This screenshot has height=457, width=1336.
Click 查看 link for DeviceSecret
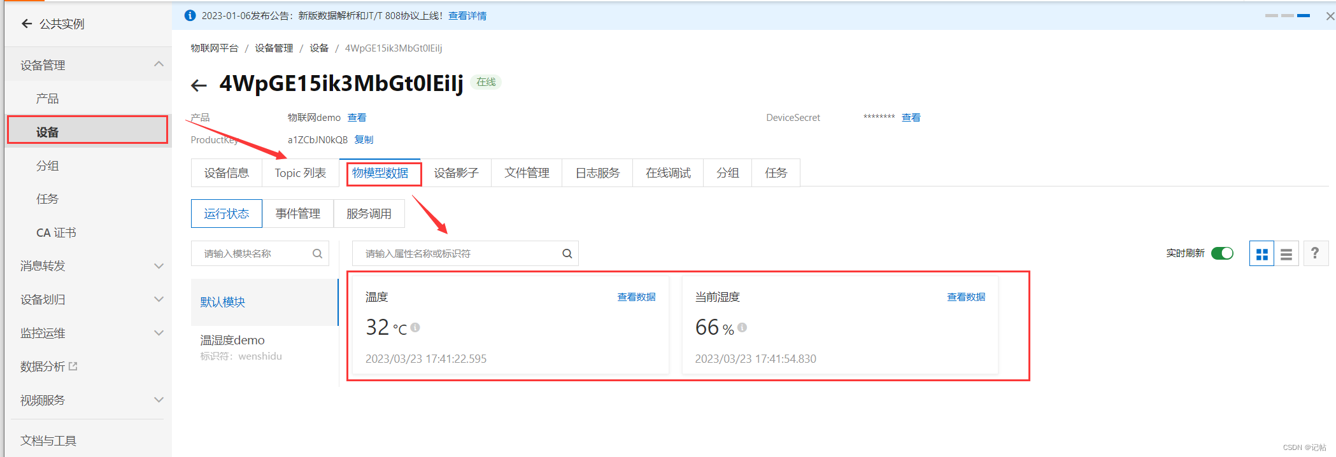tap(911, 117)
